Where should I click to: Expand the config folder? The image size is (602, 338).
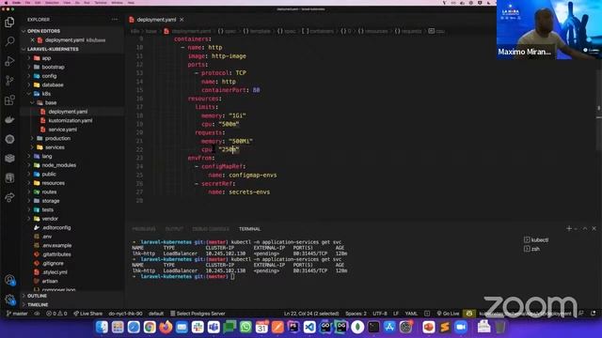tap(49, 76)
